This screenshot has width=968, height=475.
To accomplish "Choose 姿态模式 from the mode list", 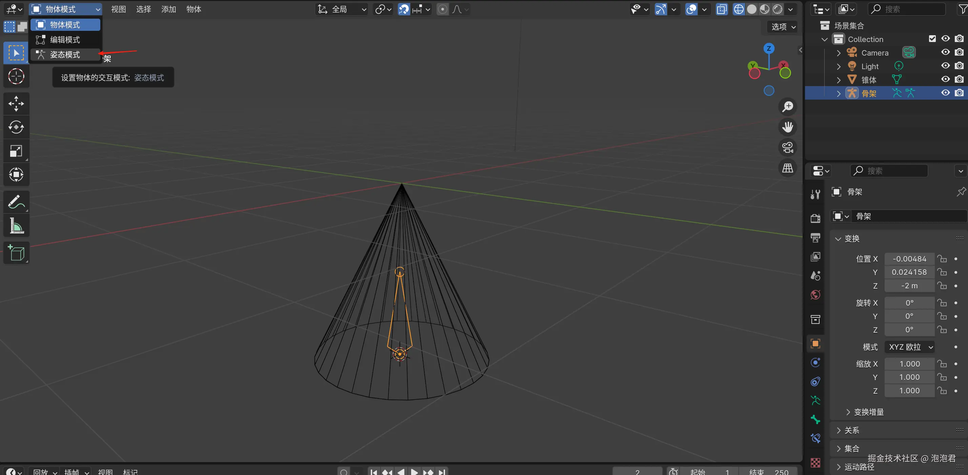I will pos(65,55).
